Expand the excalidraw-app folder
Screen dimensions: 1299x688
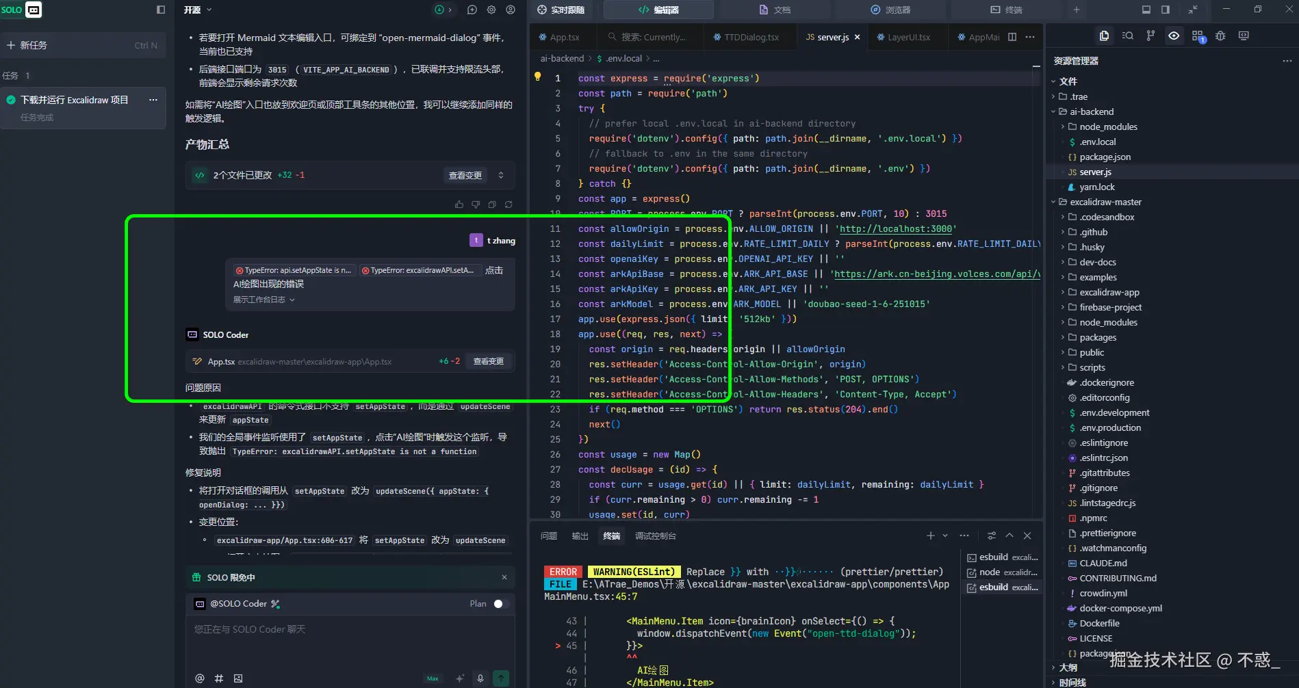(1109, 292)
